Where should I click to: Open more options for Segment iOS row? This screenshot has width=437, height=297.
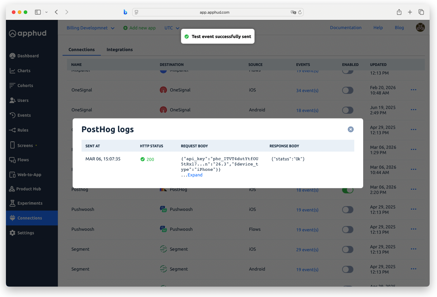tap(414, 249)
